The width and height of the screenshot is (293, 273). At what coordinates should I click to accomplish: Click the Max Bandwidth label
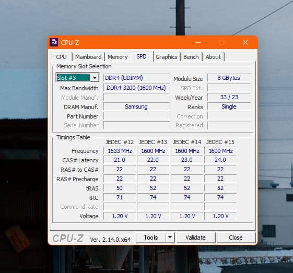[79, 88]
